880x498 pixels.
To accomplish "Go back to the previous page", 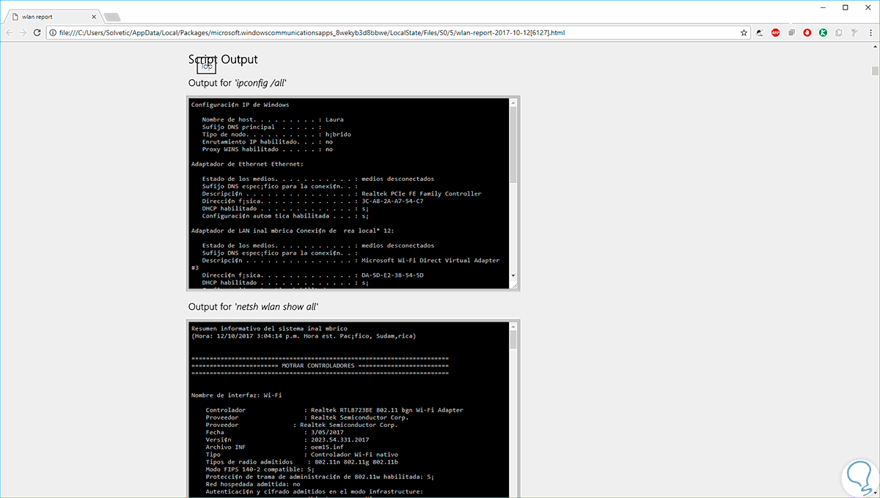I will pyautogui.click(x=10, y=32).
